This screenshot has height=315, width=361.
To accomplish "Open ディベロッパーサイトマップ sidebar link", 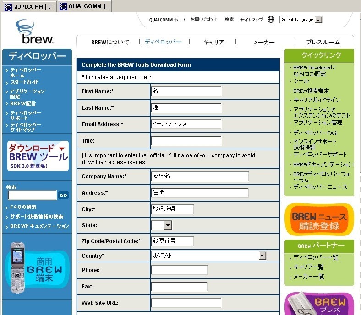I will [x=25, y=127].
